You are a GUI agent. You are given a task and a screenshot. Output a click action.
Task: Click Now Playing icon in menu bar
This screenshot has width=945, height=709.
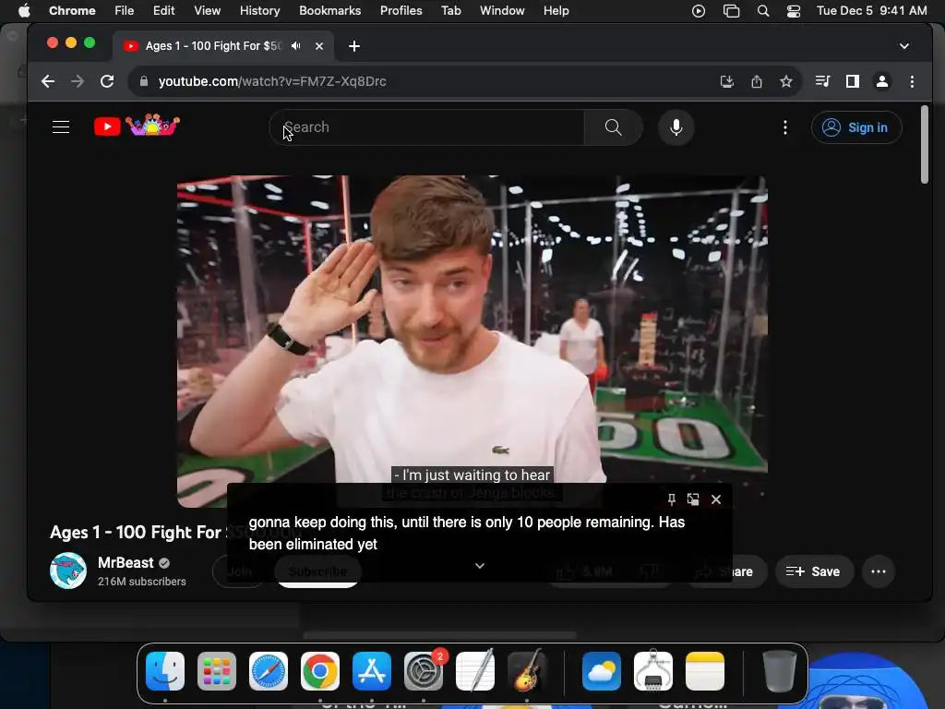point(699,11)
